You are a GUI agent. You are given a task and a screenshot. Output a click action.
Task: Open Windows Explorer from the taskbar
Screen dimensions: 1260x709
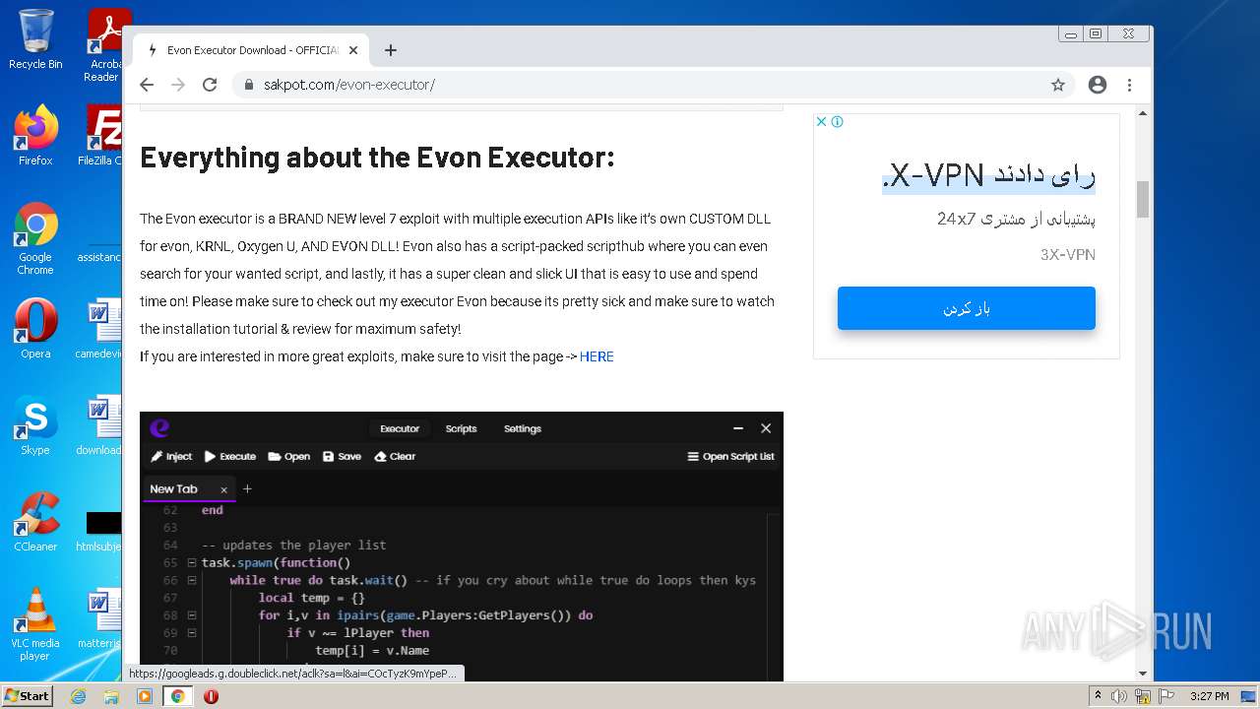click(111, 696)
